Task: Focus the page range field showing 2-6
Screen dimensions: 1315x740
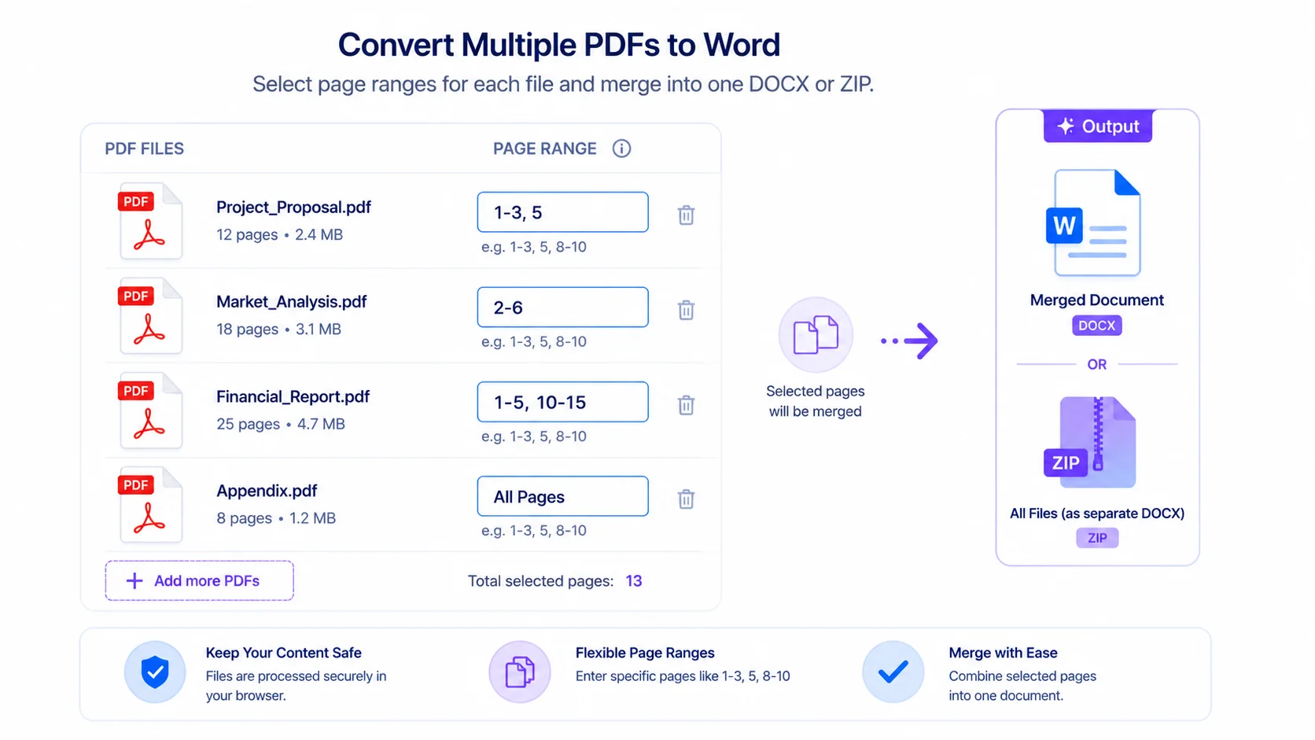Action: 563,307
